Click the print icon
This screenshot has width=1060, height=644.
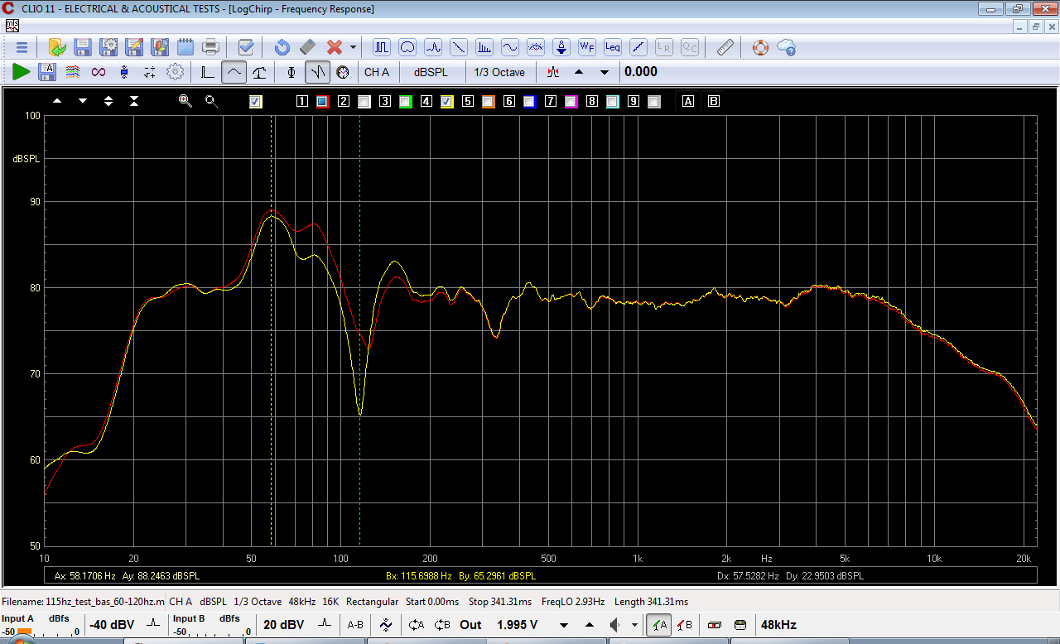coord(211,47)
